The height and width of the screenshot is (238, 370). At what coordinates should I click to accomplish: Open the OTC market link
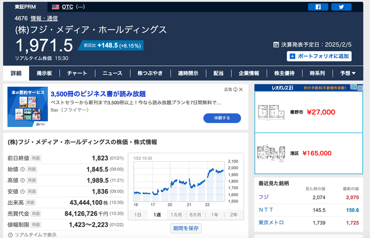pyautogui.click(x=68, y=7)
